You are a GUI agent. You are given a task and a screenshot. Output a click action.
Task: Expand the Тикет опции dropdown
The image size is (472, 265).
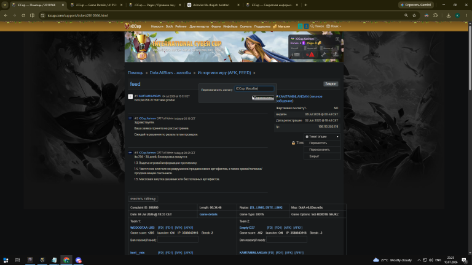(322, 137)
